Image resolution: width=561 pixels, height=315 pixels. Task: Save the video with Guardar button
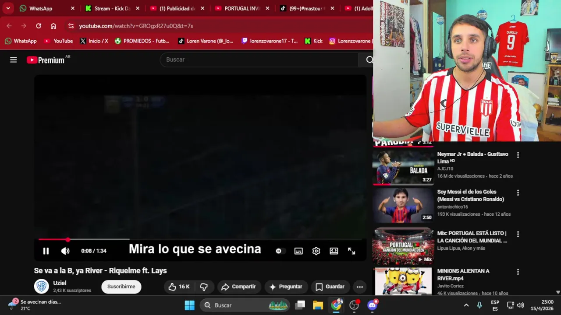[x=330, y=287]
